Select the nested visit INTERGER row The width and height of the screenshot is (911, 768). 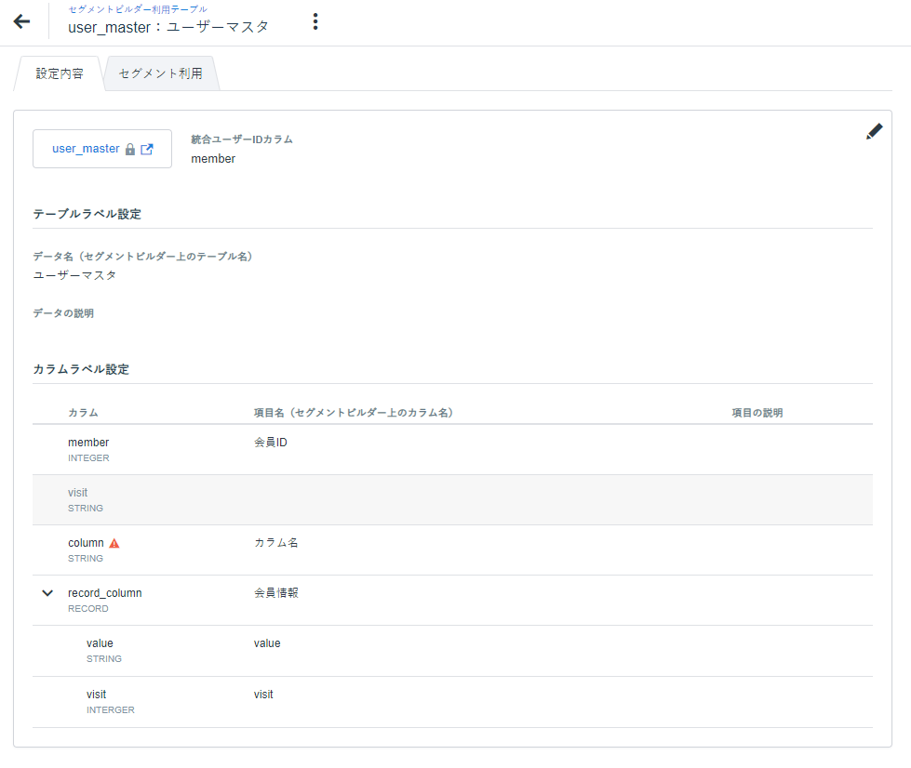452,702
